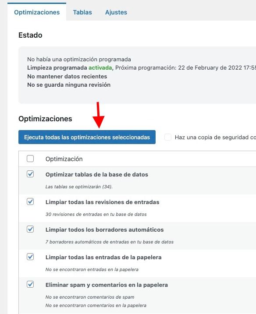This screenshot has height=314, width=256.
Task: Open the Ajustes tab
Action: [x=116, y=12]
